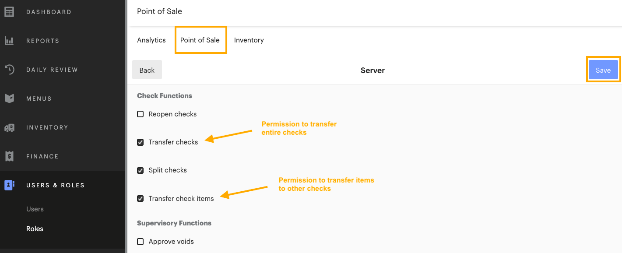The height and width of the screenshot is (253, 622).
Task: Select the Users & Roles badge icon
Action: [x=9, y=185]
